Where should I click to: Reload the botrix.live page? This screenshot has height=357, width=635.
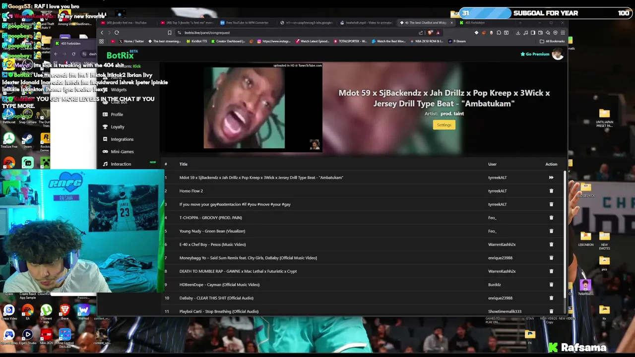click(x=117, y=33)
